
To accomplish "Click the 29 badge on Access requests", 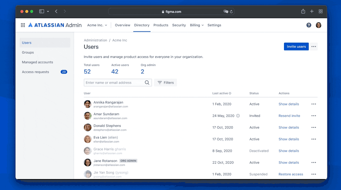I will [64, 72].
